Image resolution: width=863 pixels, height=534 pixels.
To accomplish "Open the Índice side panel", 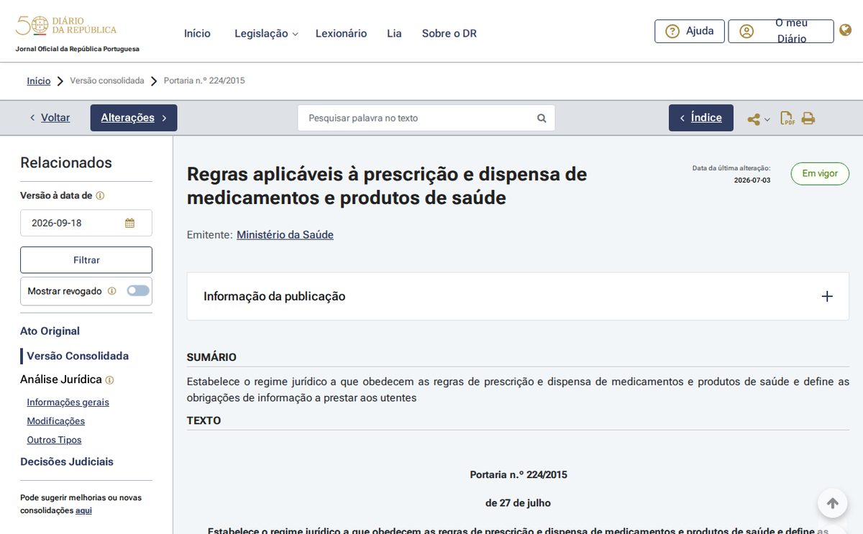I will coord(701,118).
